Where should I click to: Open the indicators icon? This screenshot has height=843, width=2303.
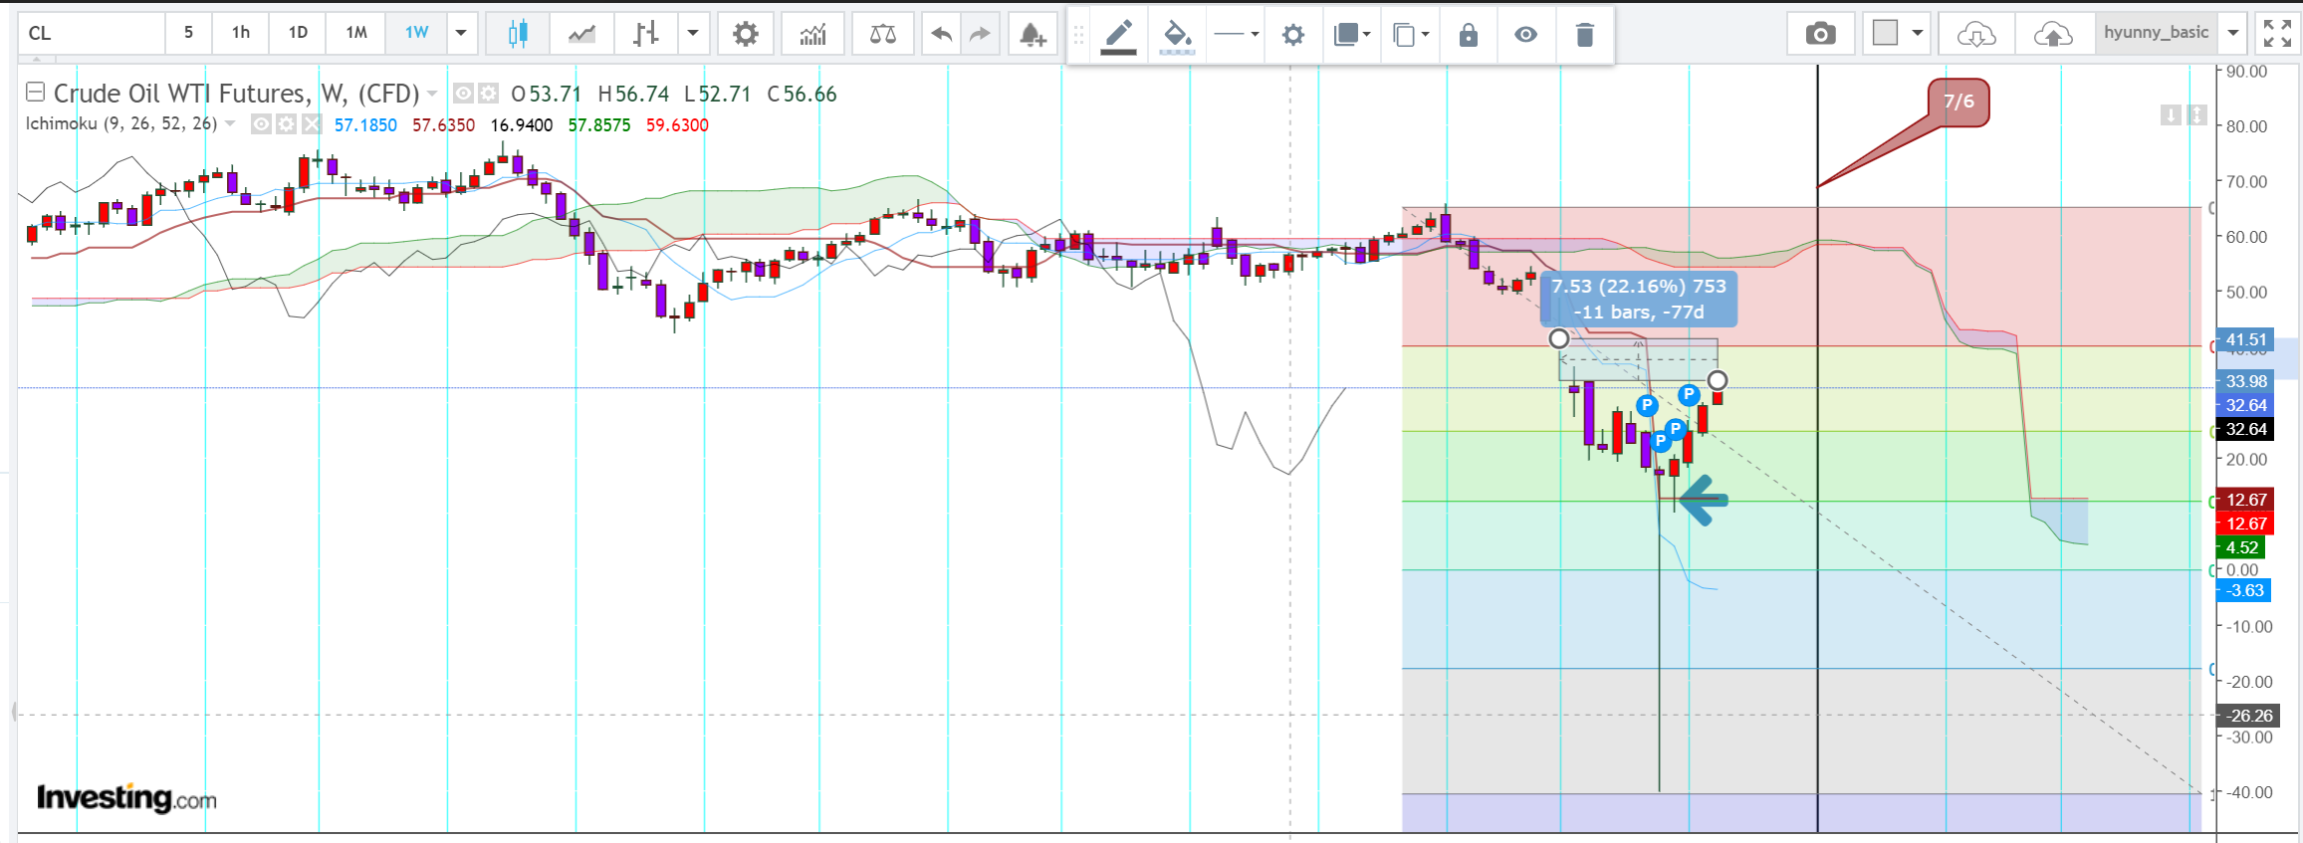(x=812, y=34)
